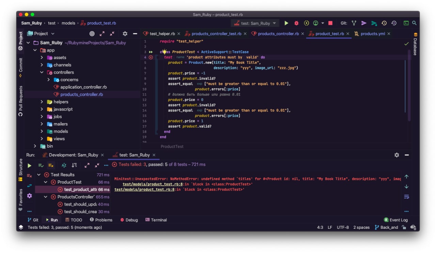Open Search Everywhere magnifier
This screenshot has height=253, width=436.
[414, 23]
